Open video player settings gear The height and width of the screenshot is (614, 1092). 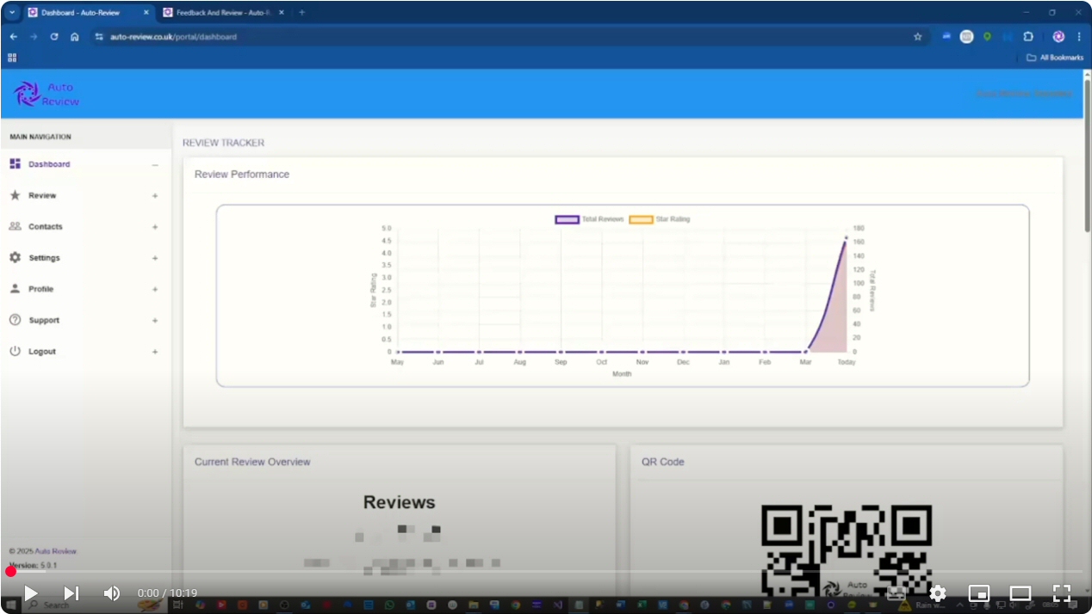click(x=938, y=593)
